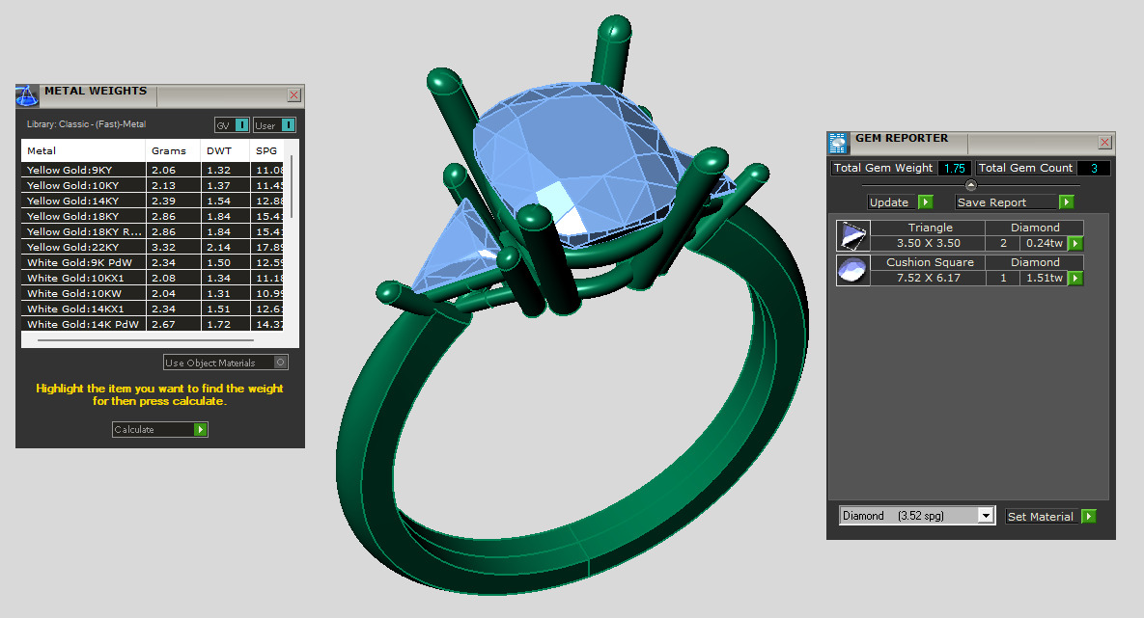The width and height of the screenshot is (1144, 618).
Task: Select the White Gold:10KW row
Action: tap(153, 293)
